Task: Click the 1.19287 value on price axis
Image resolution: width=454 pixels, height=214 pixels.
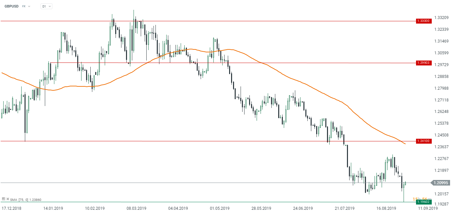Action: pos(442,204)
